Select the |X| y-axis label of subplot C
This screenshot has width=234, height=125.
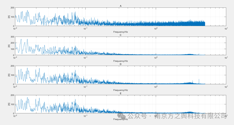9,46
